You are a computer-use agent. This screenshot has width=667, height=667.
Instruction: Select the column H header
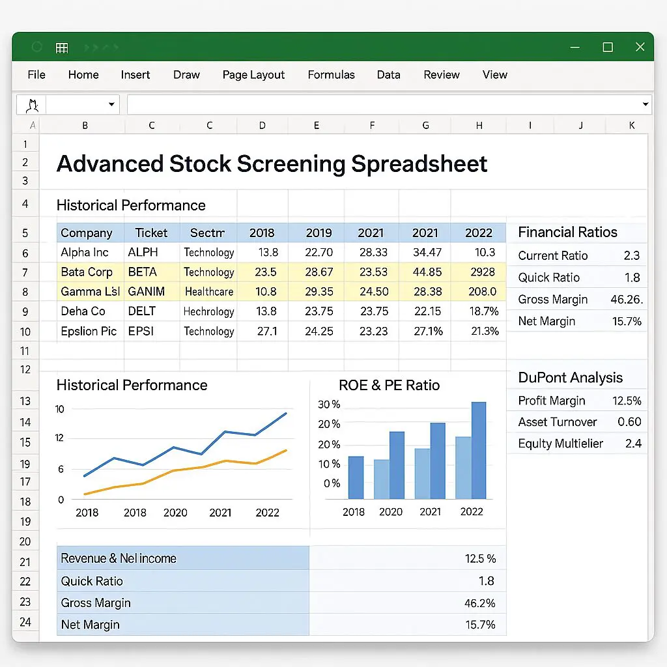(479, 126)
